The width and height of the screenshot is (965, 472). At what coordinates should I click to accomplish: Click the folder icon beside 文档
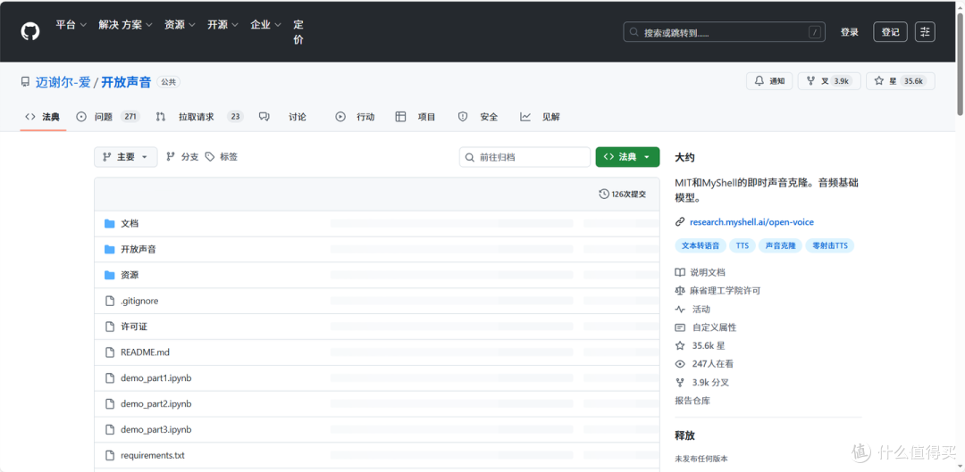point(110,224)
